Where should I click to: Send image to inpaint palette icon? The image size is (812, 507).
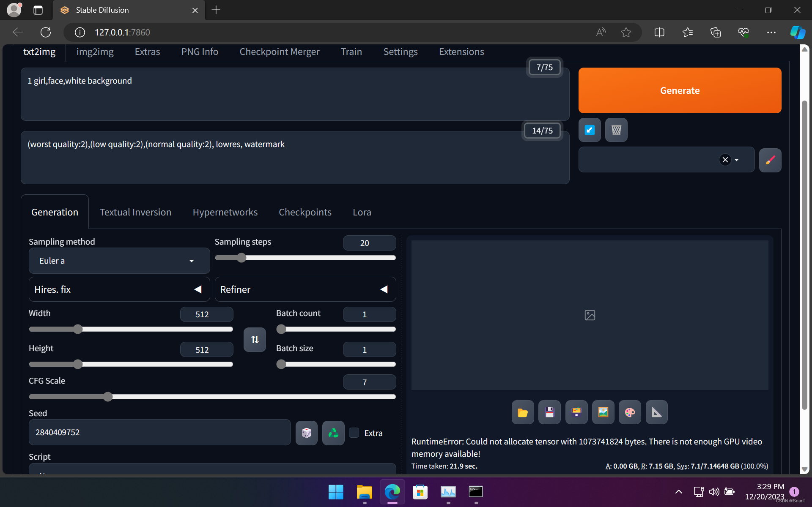coord(630,412)
